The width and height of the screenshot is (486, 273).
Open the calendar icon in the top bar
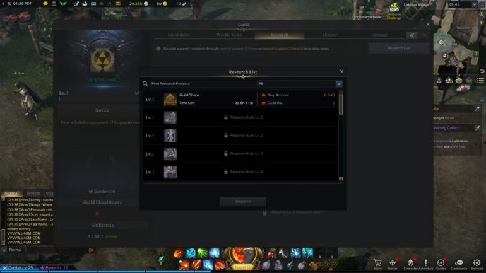click(x=54, y=4)
